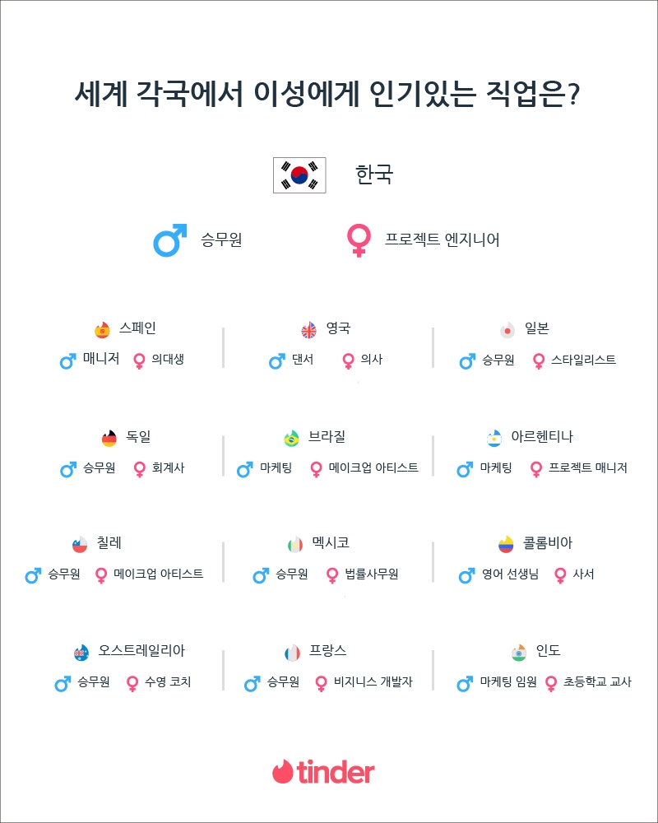The width and height of the screenshot is (658, 823).
Task: Click the UK flag flame icon
Action: tap(308, 330)
